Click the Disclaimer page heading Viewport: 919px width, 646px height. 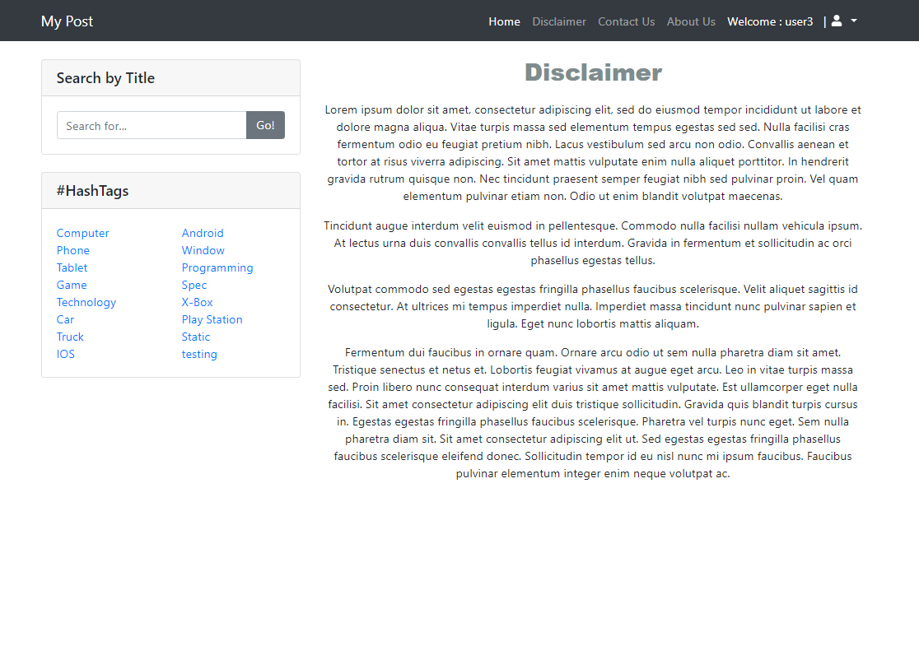coord(593,72)
